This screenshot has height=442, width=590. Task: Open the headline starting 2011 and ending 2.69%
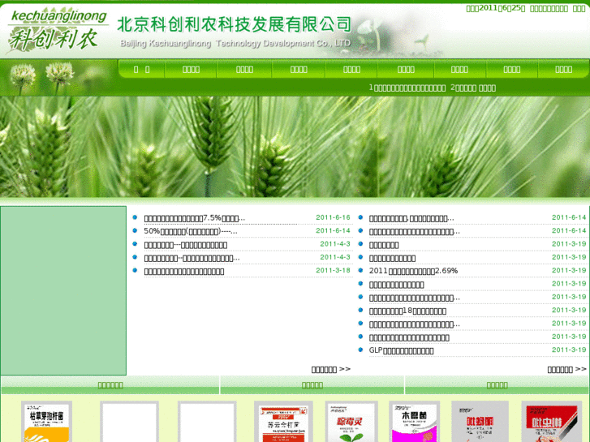pos(413,271)
